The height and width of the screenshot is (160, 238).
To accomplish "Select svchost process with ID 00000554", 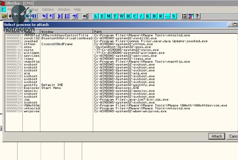I will point(122,97).
